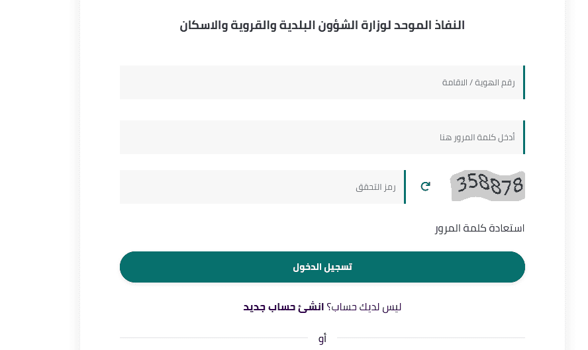Click the ليس لديك حساب؟ text
The image size is (588, 350).
coord(364,307)
